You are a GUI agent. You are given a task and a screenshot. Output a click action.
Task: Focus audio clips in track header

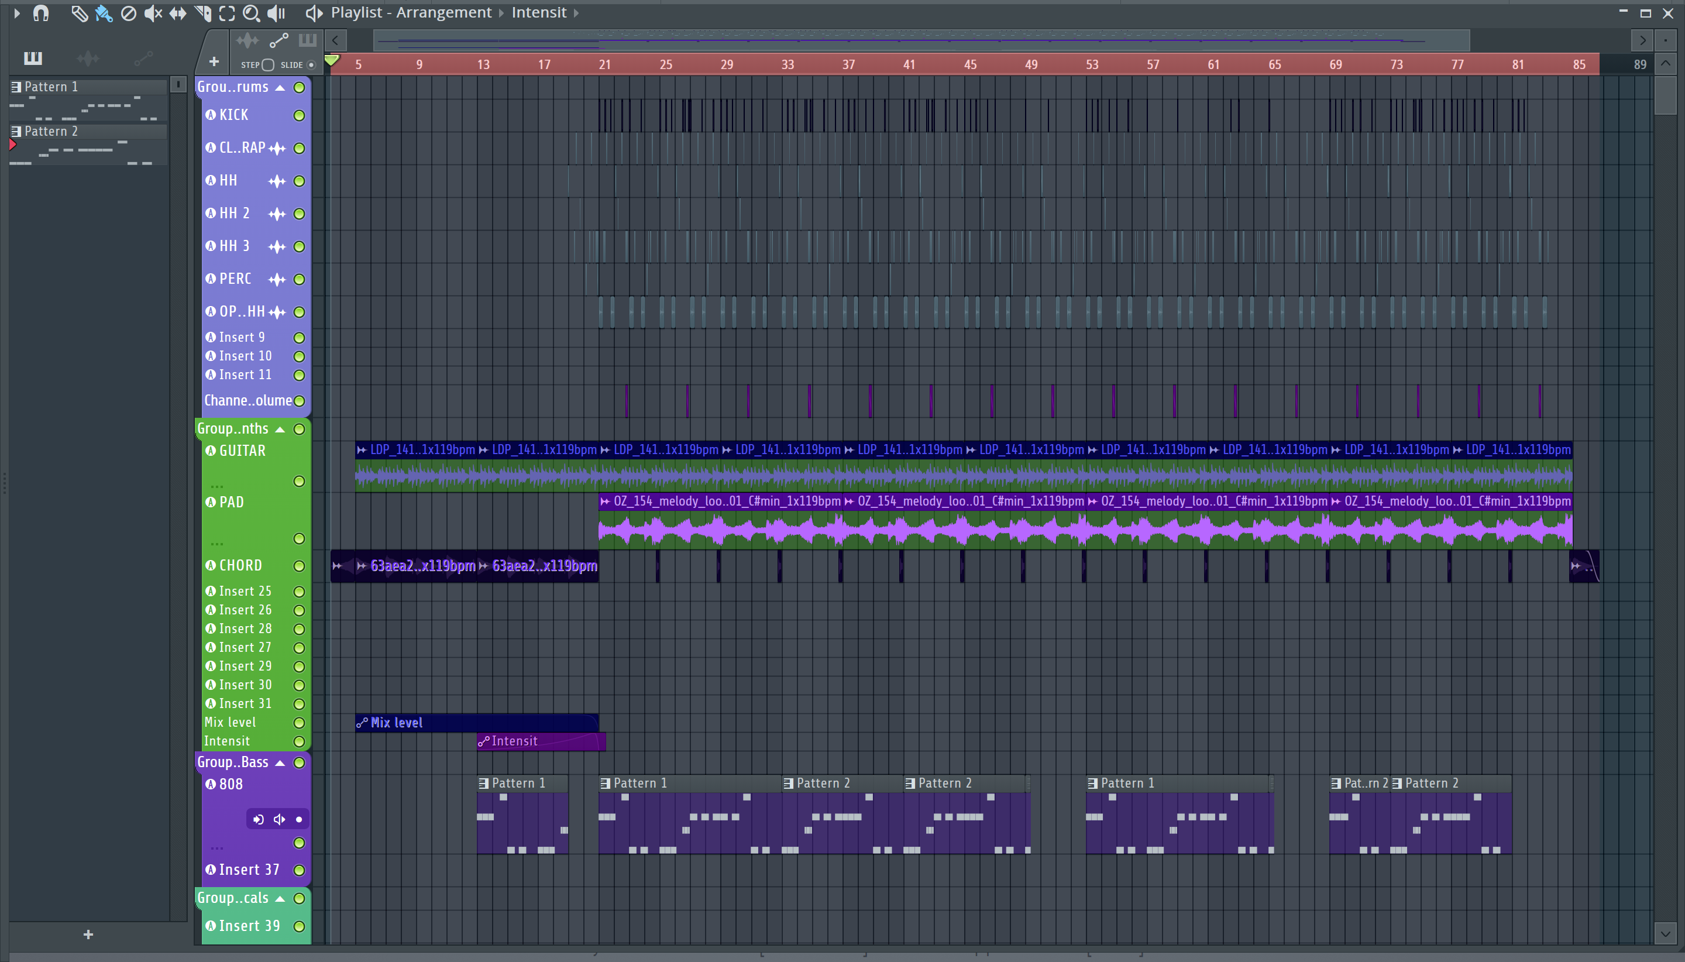[247, 41]
